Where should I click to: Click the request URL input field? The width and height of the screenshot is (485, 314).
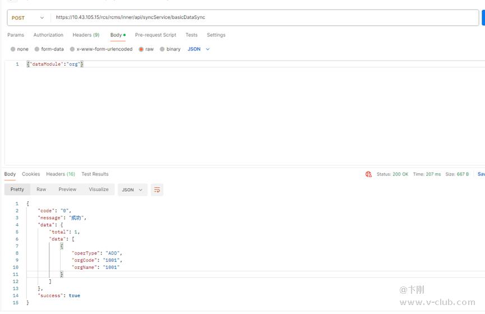pos(264,18)
